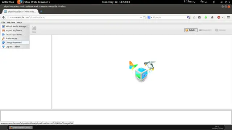
Task: Click the Change Password icon
Action: coord(3,43)
